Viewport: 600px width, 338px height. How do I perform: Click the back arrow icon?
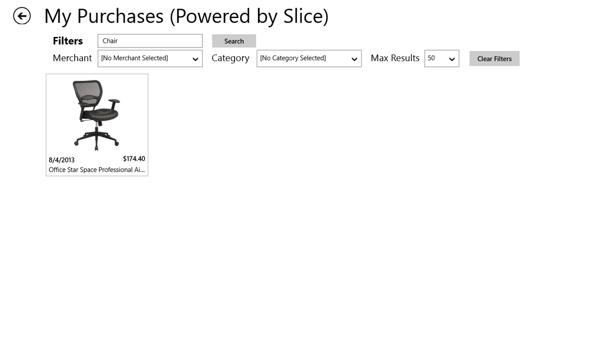pyautogui.click(x=21, y=15)
